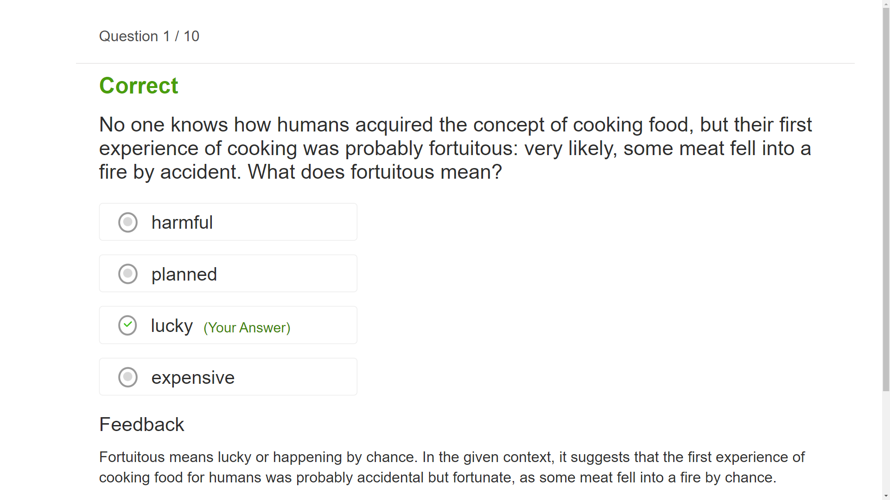Select the harmful radio button
The image size is (890, 500).
[127, 222]
